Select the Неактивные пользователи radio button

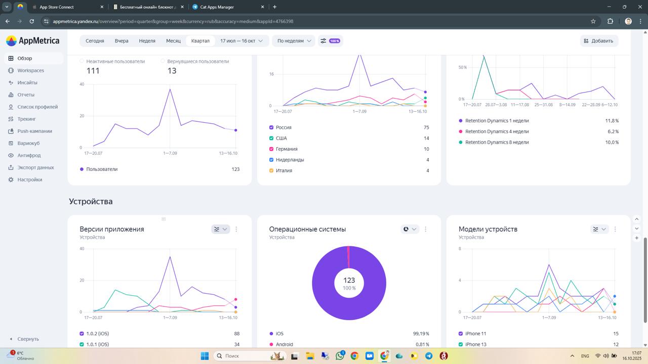[82, 61]
